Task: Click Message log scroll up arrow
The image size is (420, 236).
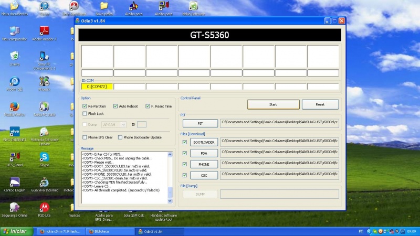Action: (x=170, y=155)
